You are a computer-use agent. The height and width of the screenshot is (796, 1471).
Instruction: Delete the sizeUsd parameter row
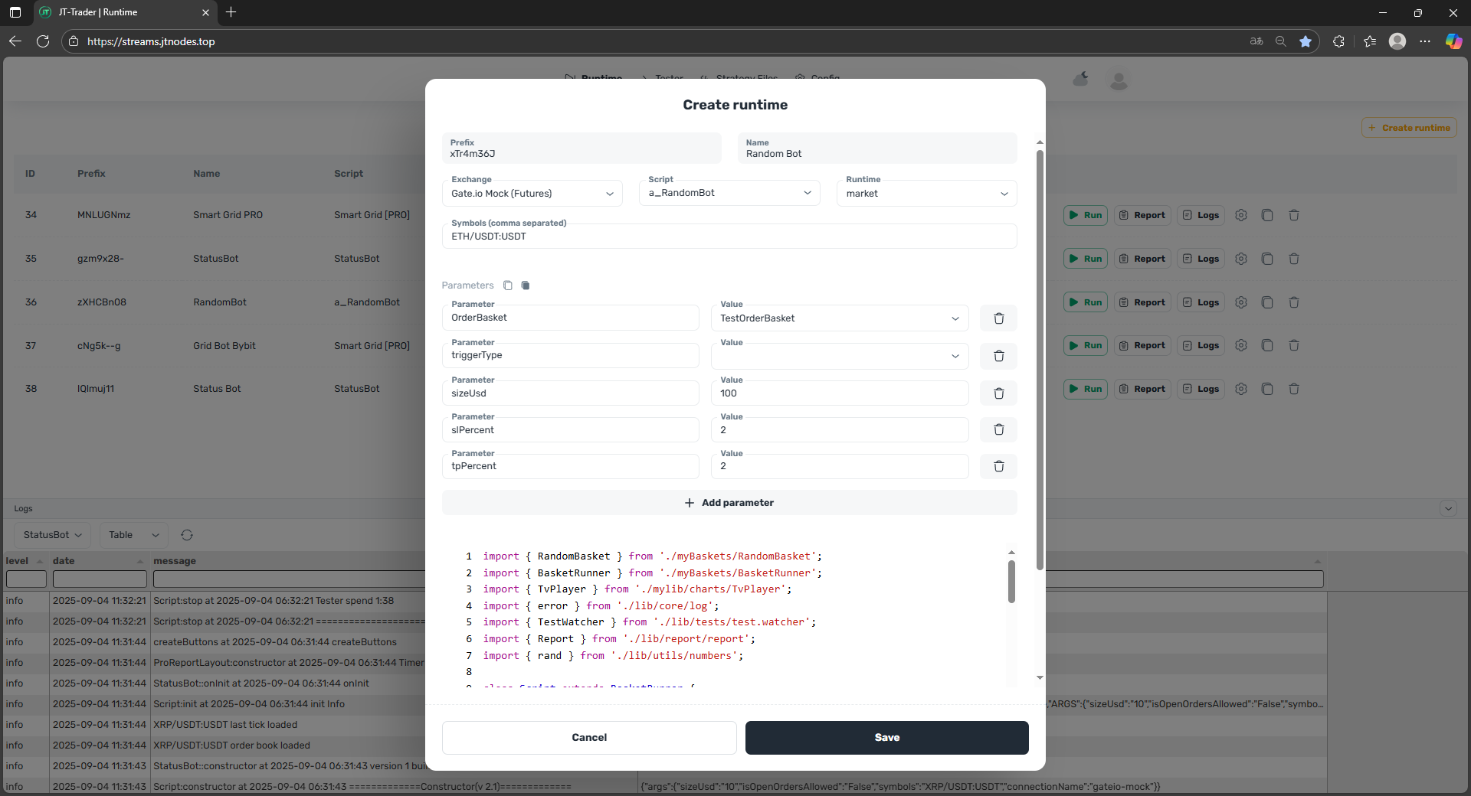(998, 393)
